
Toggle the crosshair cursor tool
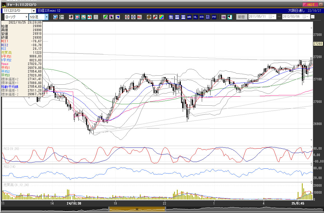pos(62,17)
